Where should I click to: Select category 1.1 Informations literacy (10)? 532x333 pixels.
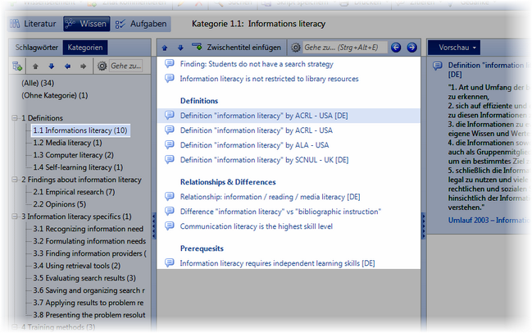pyautogui.click(x=80, y=130)
